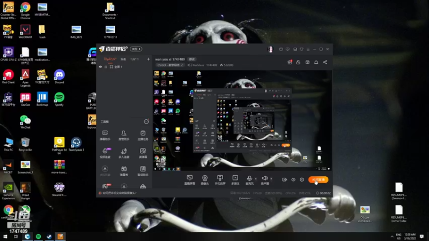Select the VALORANT desktop icon
The height and width of the screenshot is (241, 429).
pos(25,32)
